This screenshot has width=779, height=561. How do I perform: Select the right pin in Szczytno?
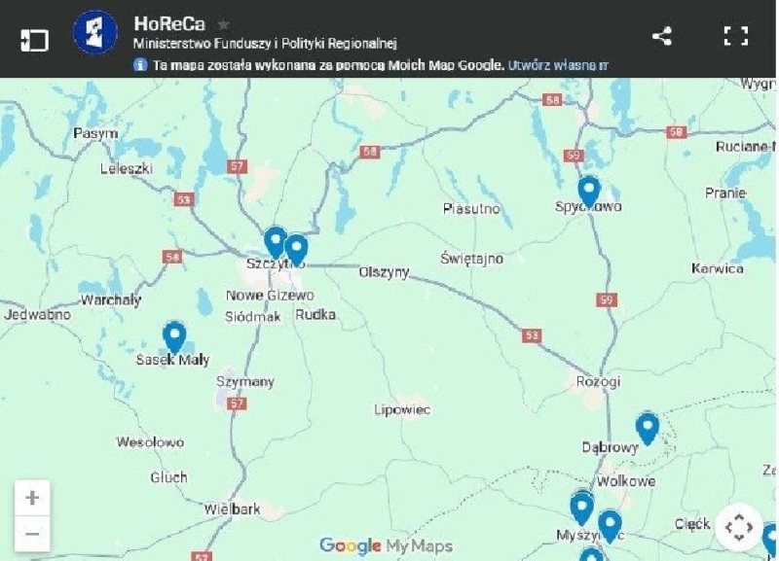coord(297,250)
